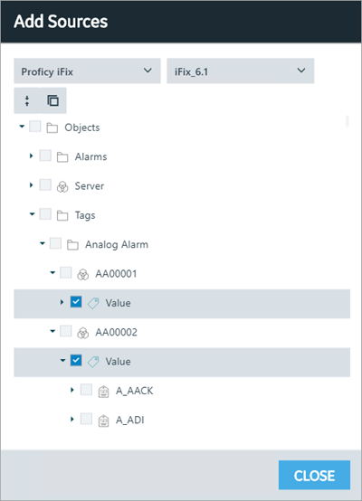Click the folder icon next to Objects
This screenshot has height=501, width=362.
click(52, 128)
